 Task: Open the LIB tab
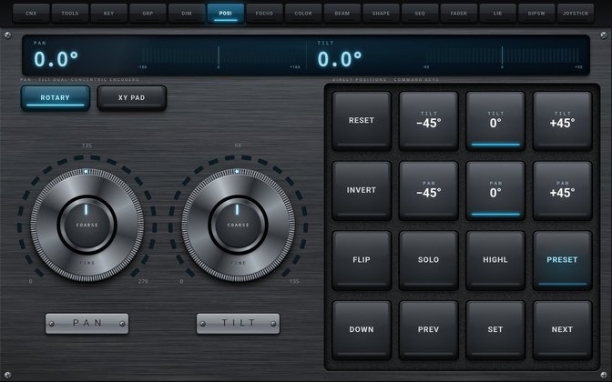pos(497,14)
